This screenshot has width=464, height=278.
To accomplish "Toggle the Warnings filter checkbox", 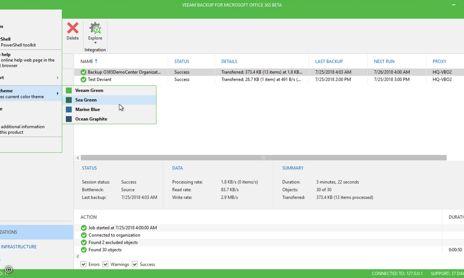I will coord(106,264).
